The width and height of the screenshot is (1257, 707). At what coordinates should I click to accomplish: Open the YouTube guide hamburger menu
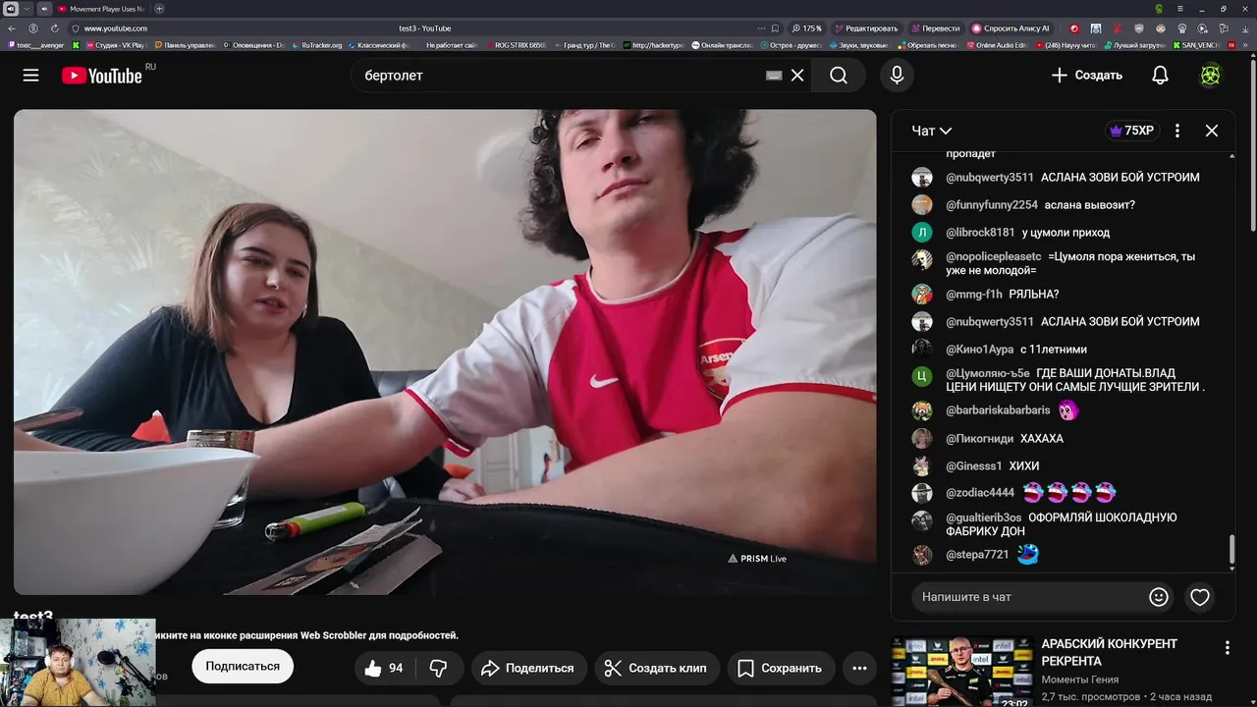tap(30, 75)
